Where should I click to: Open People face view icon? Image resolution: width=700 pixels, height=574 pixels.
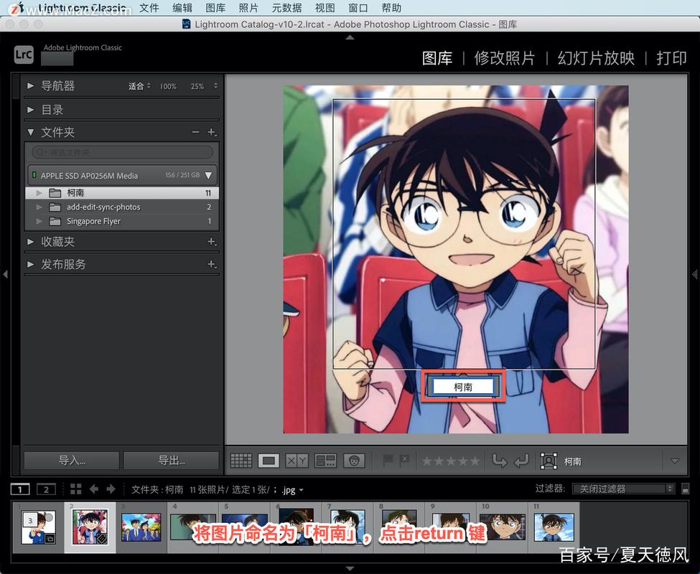[353, 461]
